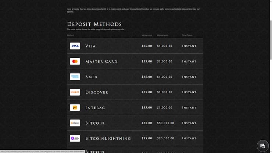Click the Time Taken column header
The width and height of the screenshot is (272, 153).
coord(187,35)
